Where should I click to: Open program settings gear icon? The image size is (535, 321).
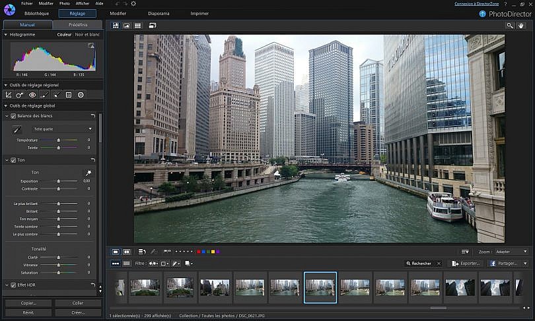coord(133,3)
